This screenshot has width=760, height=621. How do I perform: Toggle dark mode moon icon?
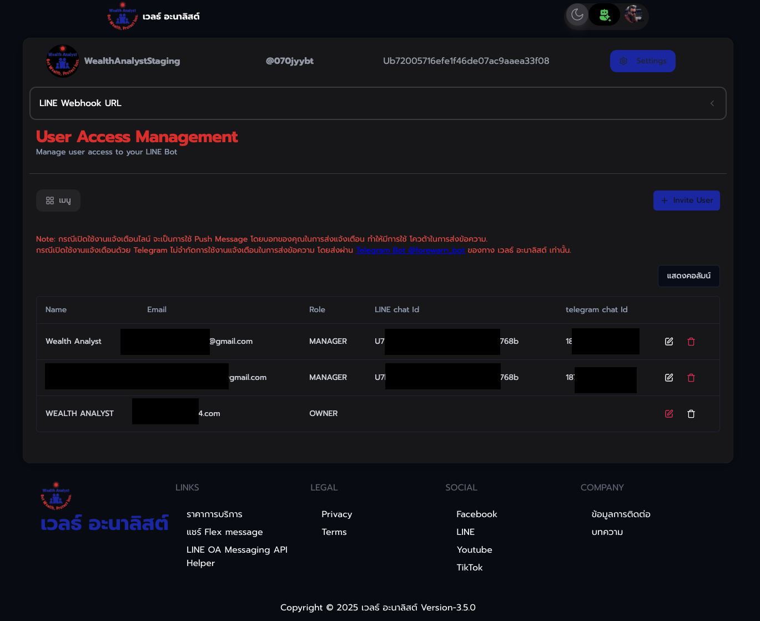(577, 14)
